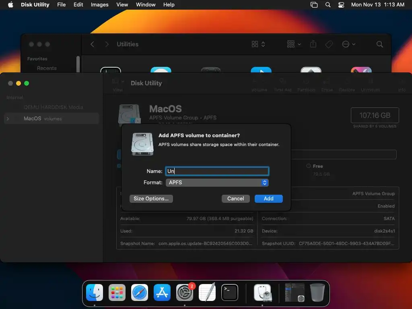Viewport: 412px width, 309px height.
Task: Click the 21.32 GB used value
Action: tap(244, 231)
